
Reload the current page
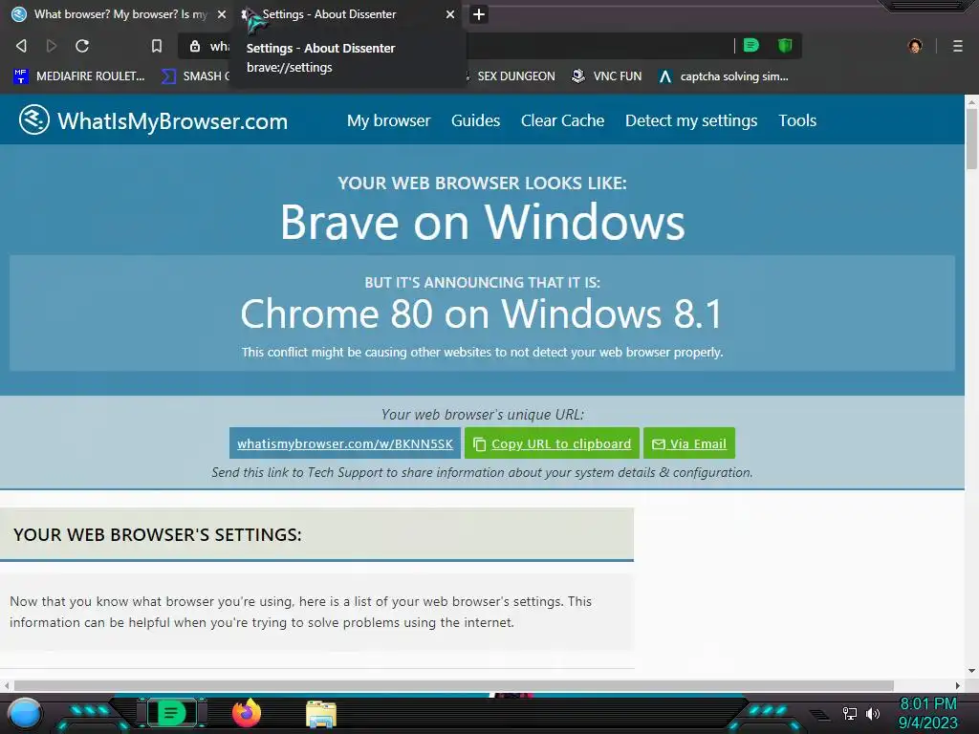point(82,46)
